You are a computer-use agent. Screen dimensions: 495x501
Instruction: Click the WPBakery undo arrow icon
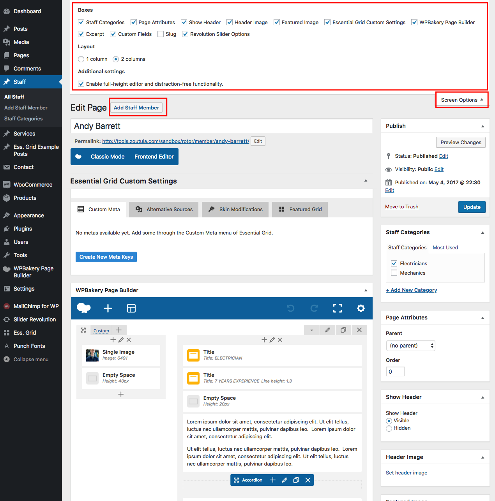click(291, 309)
